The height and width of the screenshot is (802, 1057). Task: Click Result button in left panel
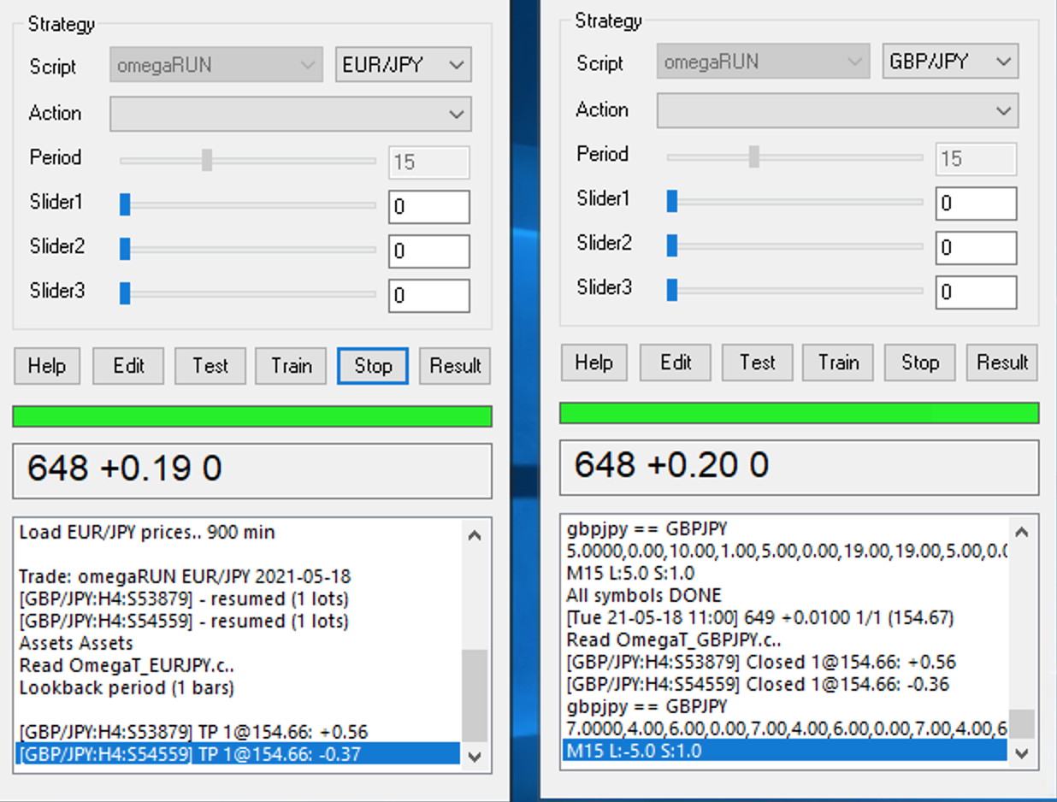[x=455, y=366]
